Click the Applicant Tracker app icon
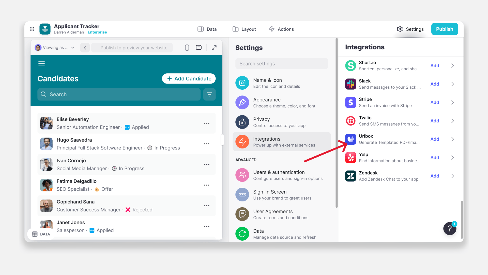488x275 pixels. click(x=45, y=29)
